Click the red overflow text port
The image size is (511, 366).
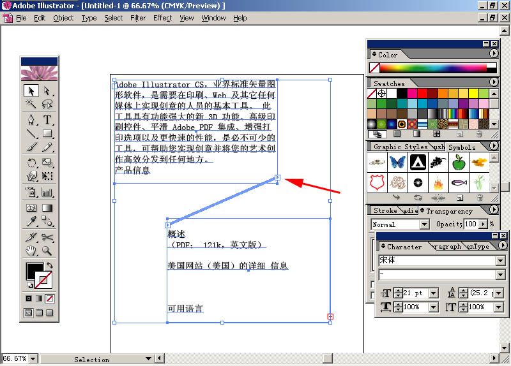(x=330, y=316)
